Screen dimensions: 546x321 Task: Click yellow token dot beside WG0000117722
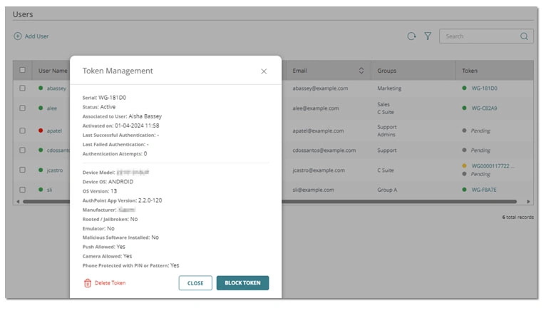464,166
